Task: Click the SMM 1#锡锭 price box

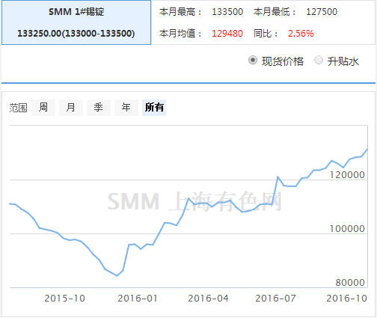Action: tap(76, 22)
